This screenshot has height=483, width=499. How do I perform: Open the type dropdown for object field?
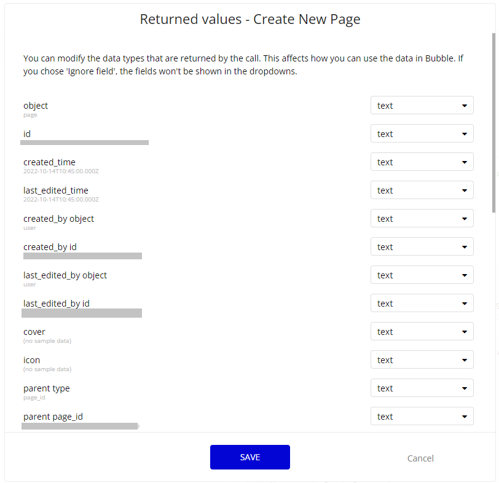[x=422, y=105]
